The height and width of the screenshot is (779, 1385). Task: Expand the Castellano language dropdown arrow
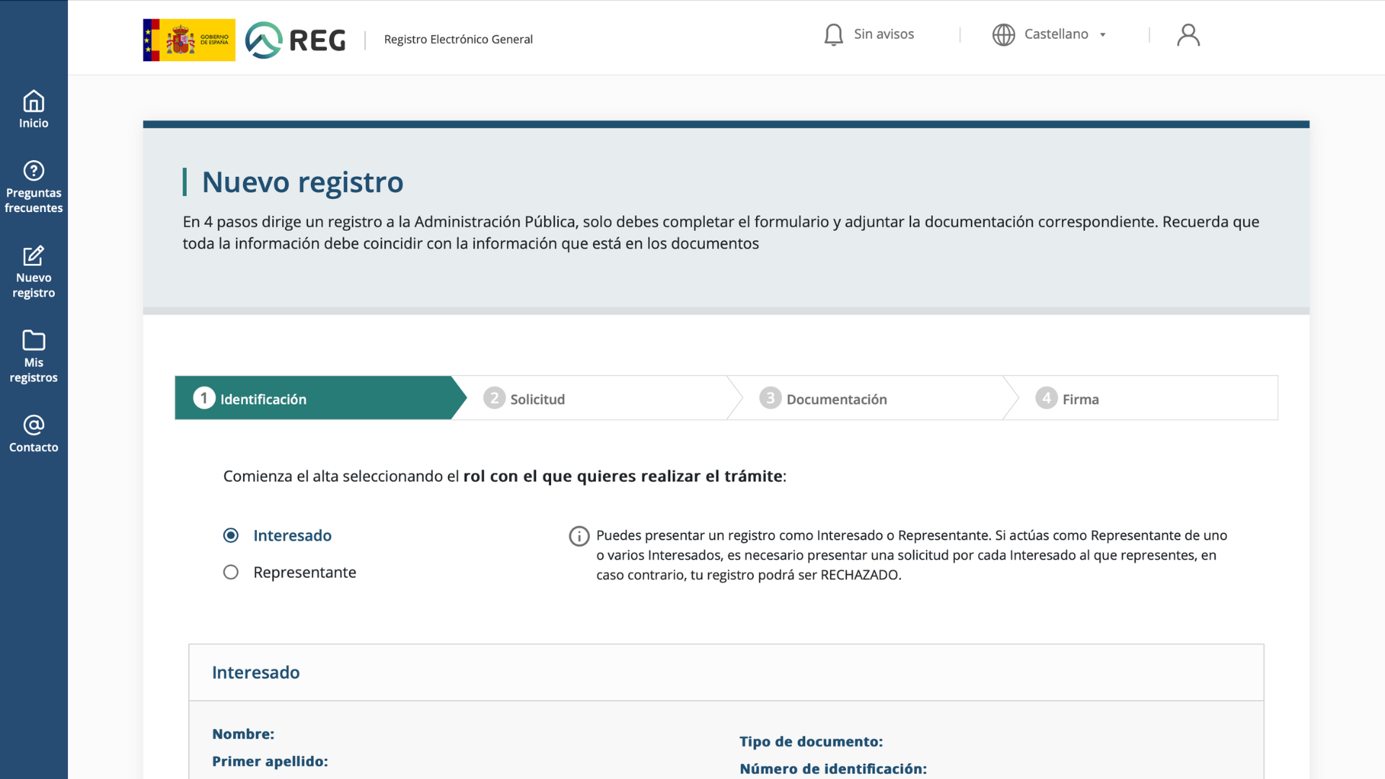pos(1103,35)
